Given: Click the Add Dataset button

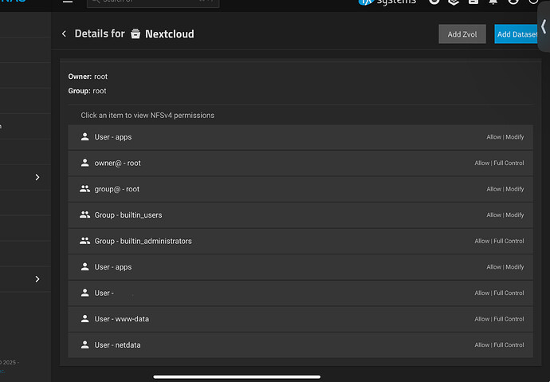Looking at the screenshot, I should pyautogui.click(x=516, y=34).
